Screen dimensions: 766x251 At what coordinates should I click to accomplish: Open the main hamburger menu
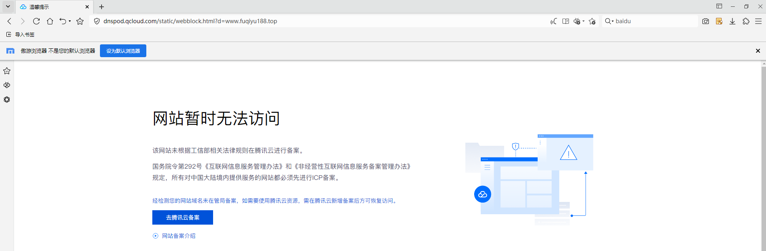758,21
